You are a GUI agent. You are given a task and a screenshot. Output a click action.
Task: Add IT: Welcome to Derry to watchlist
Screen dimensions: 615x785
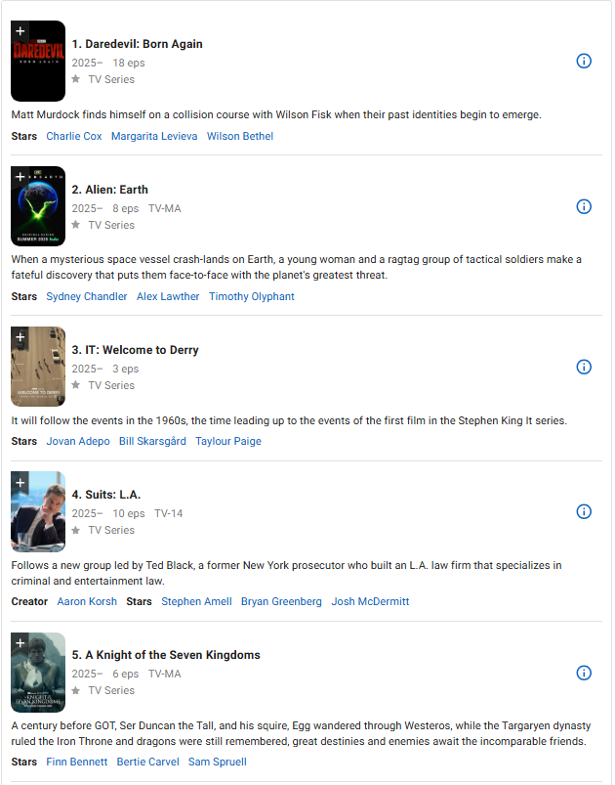pyautogui.click(x=20, y=337)
